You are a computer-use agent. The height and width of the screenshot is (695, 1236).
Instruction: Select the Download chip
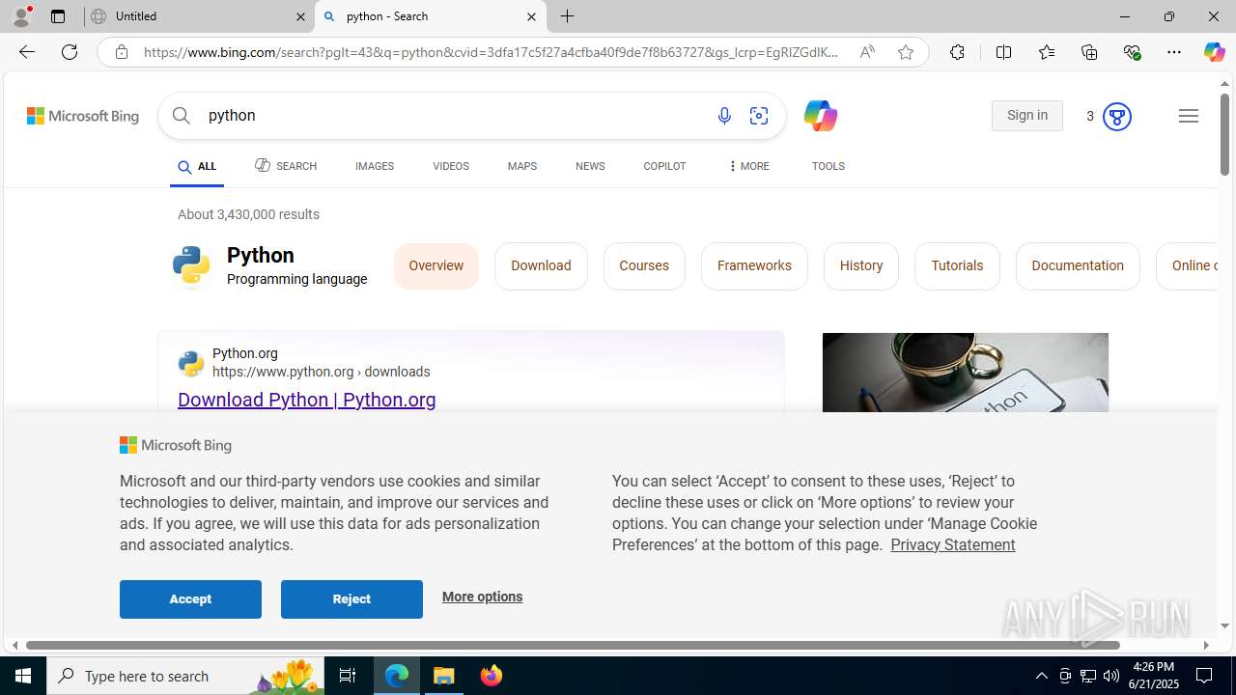(x=541, y=266)
